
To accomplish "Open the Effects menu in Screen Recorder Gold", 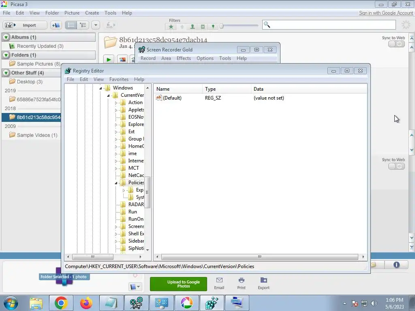I will [x=184, y=58].
